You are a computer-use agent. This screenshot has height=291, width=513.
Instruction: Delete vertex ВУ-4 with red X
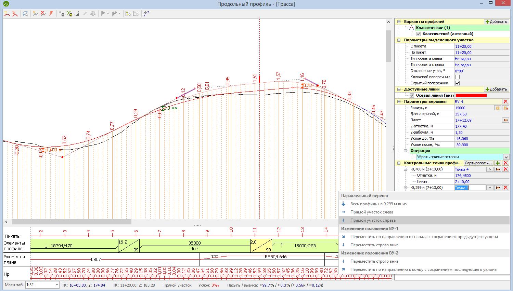505,102
